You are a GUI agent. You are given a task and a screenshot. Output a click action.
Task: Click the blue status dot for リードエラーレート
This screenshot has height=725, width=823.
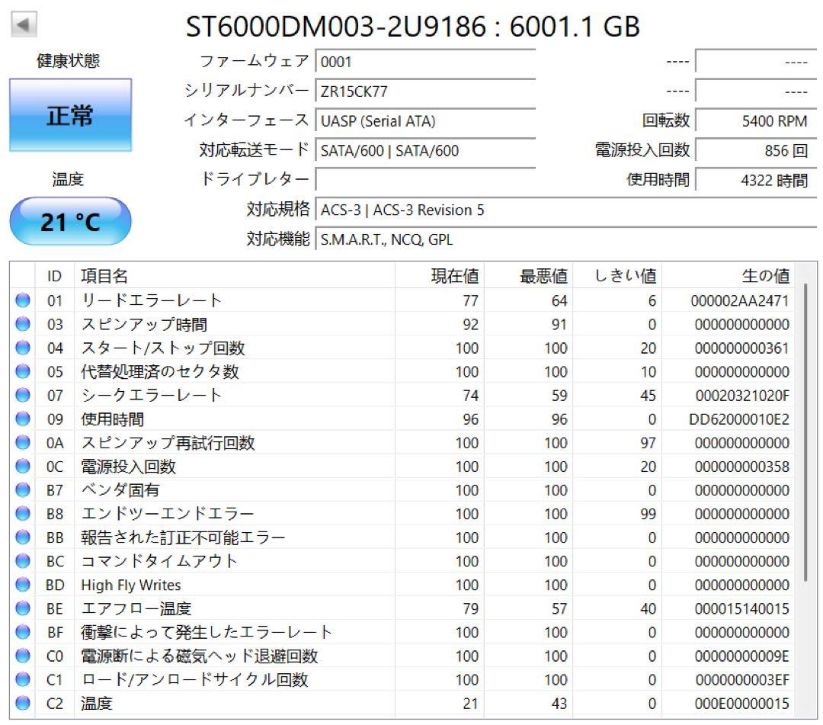click(24, 300)
